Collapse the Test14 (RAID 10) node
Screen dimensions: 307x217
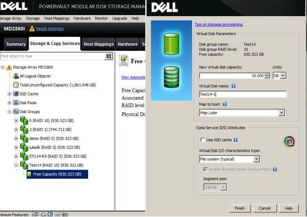coord(16,165)
